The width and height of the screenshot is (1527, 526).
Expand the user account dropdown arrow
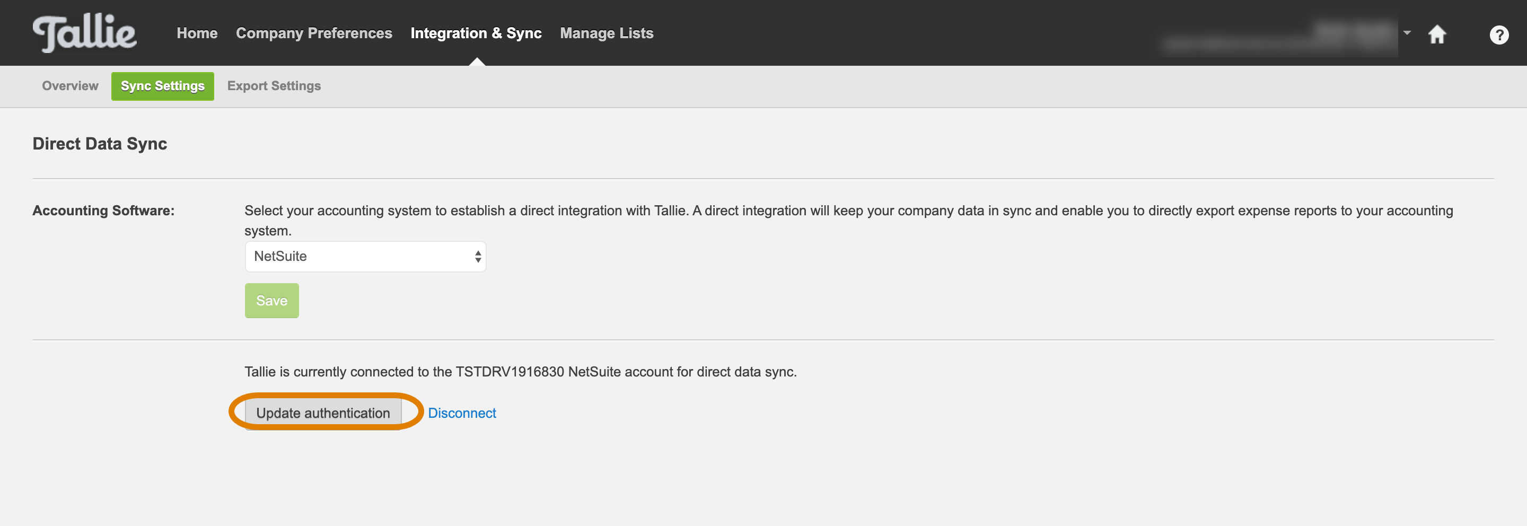pyautogui.click(x=1407, y=33)
